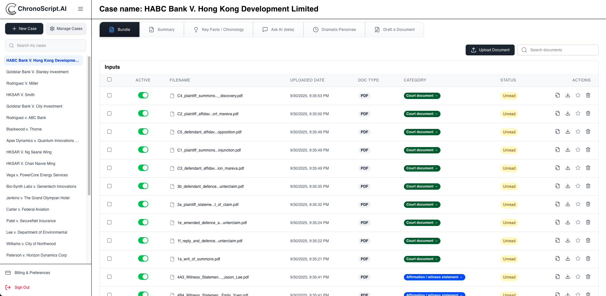Star the 3a_plaintiff statement of claim file
Screen dimensions: 606x296
(x=578, y=204)
